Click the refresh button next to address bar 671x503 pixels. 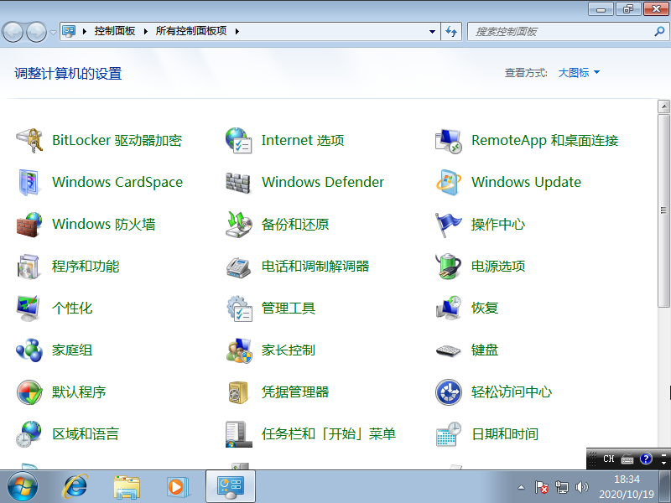pos(451,31)
